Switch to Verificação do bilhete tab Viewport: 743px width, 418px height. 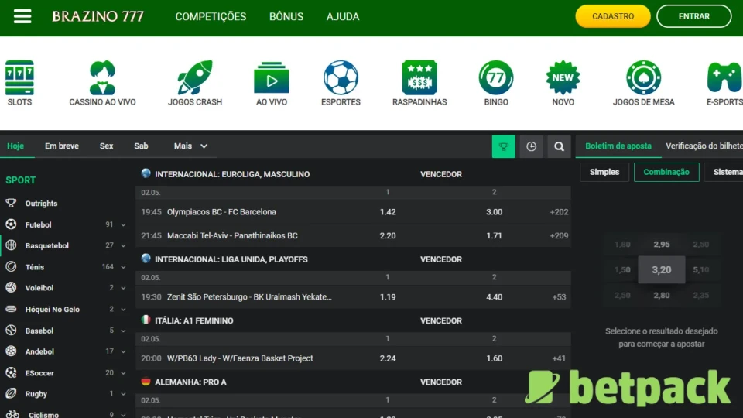click(703, 146)
